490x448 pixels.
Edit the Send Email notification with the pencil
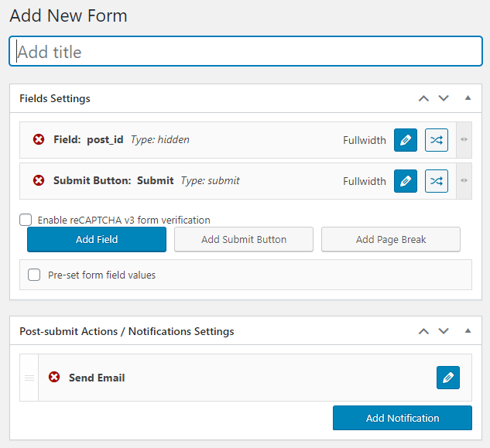(448, 378)
